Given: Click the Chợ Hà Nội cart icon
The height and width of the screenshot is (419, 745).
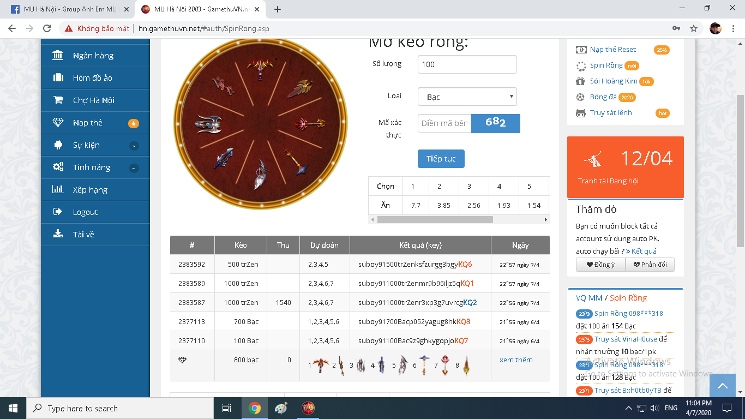Looking at the screenshot, I should (57, 100).
